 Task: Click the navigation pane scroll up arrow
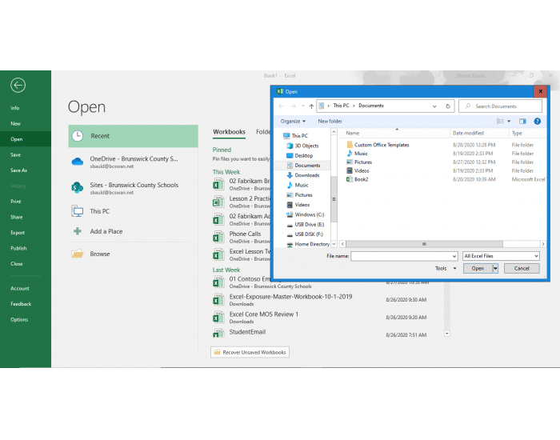point(334,132)
